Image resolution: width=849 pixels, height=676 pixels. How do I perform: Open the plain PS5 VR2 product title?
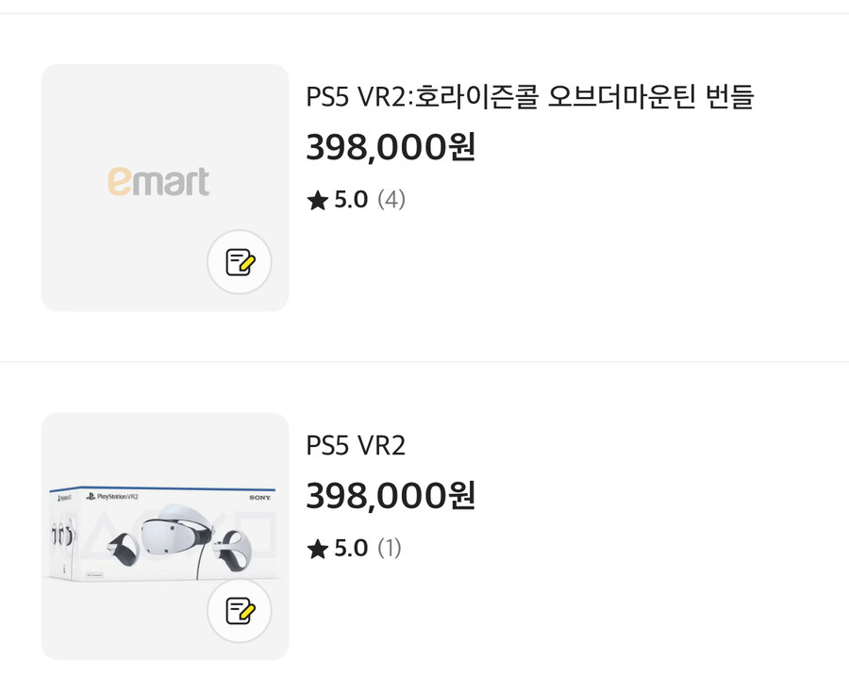click(x=356, y=445)
